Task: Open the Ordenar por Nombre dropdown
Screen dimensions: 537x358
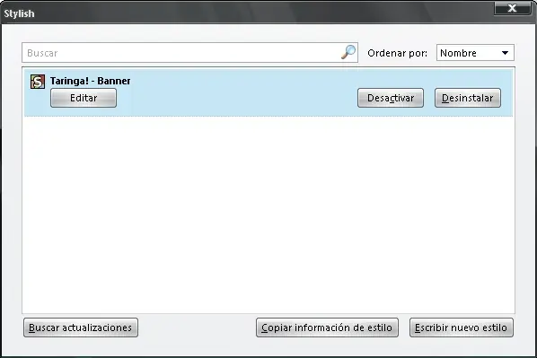Action: (x=475, y=53)
